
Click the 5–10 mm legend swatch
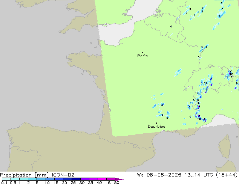(41, 179)
